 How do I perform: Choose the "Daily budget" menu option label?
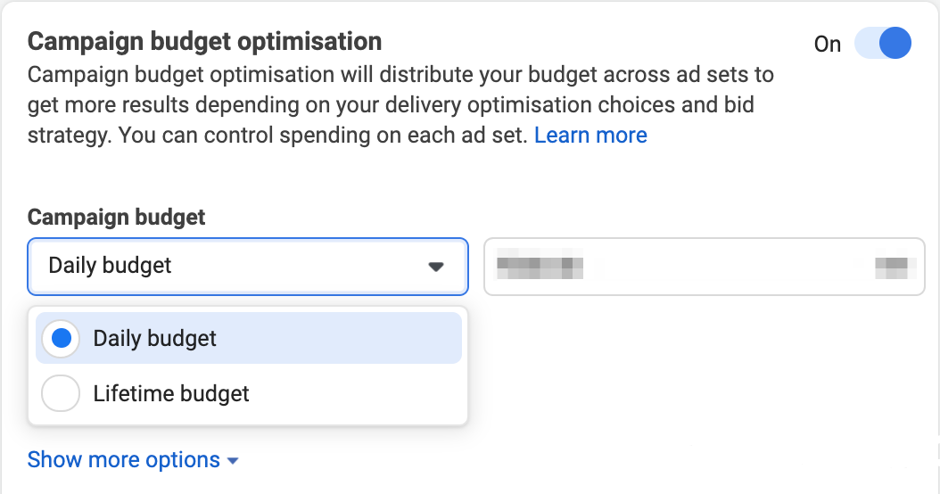click(155, 339)
